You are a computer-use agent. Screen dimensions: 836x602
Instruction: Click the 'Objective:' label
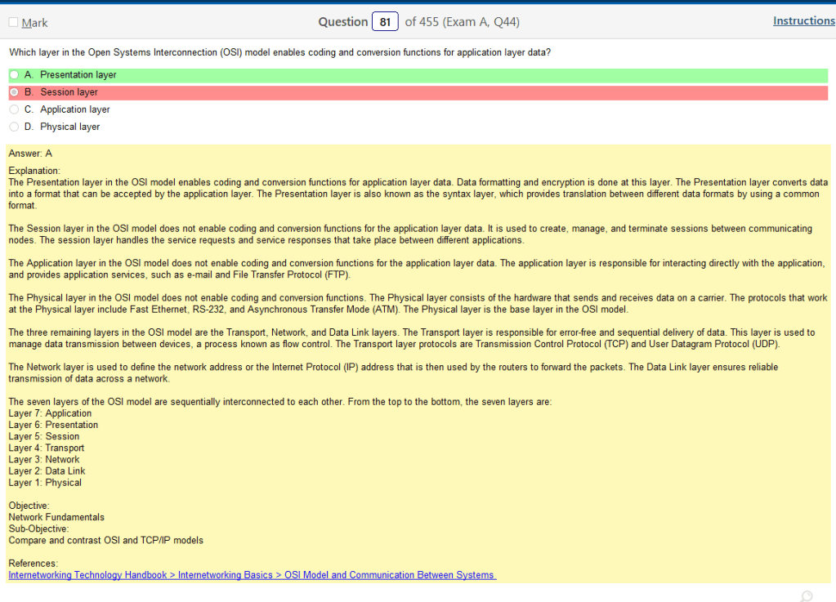[29, 506]
